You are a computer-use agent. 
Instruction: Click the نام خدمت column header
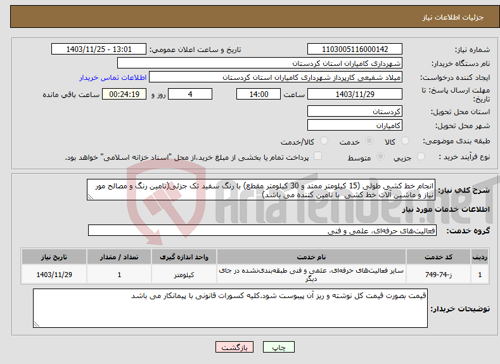tap(311, 257)
